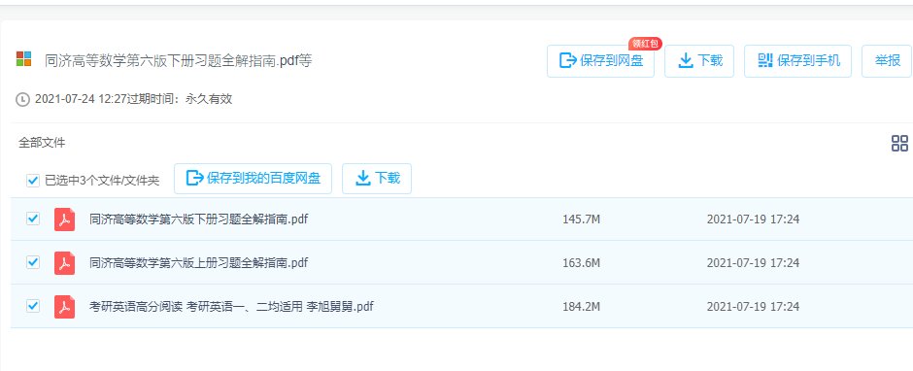This screenshot has width=913, height=371.
Task: Click 保存到我的百度网盘 button
Action: tap(253, 179)
